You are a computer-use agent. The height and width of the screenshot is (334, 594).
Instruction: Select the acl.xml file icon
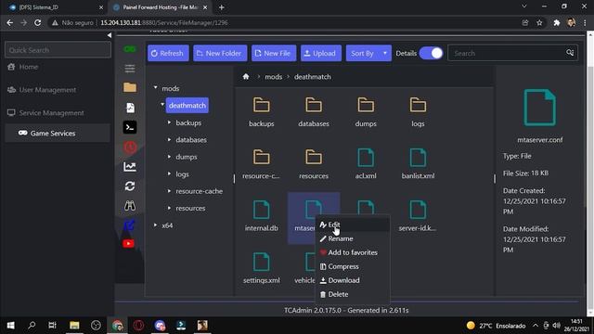[x=366, y=158]
